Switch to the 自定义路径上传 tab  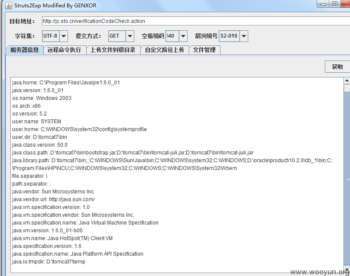click(165, 50)
